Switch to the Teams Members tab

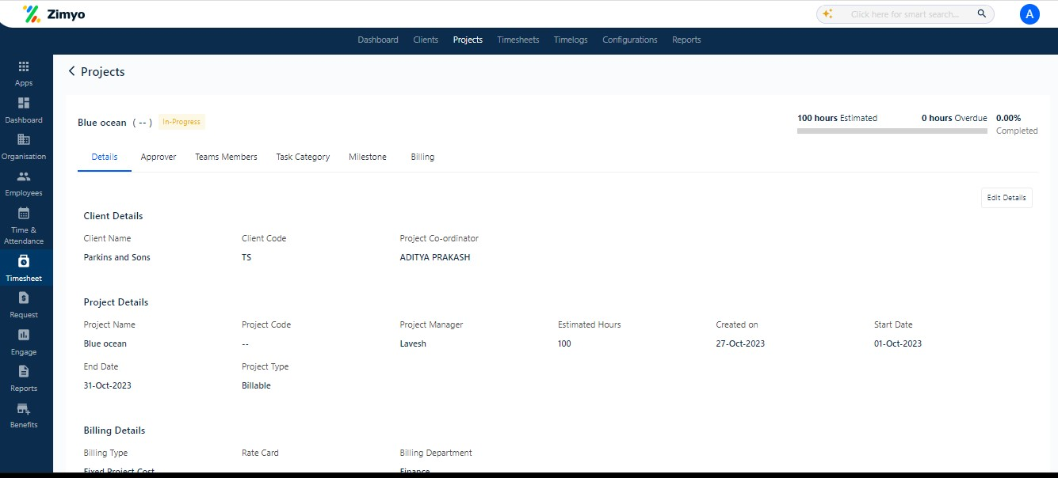(227, 157)
